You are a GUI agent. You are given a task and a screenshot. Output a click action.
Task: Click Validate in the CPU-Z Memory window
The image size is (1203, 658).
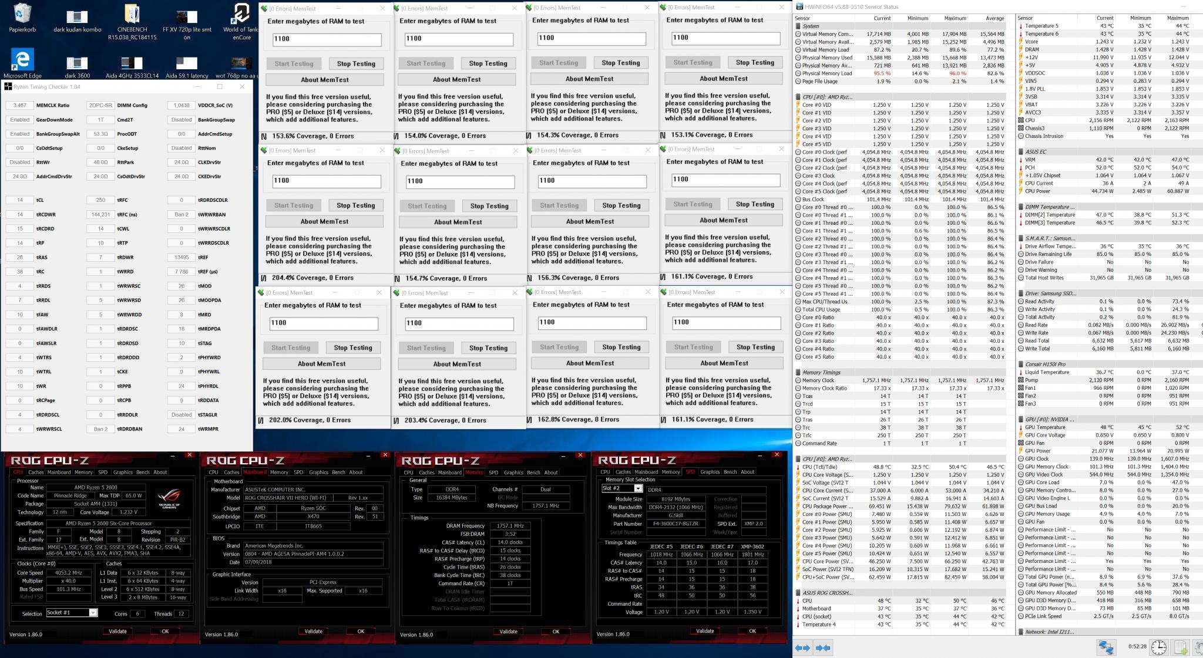(x=508, y=632)
